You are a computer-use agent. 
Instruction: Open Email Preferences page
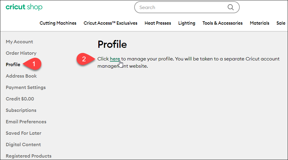tap(26, 122)
